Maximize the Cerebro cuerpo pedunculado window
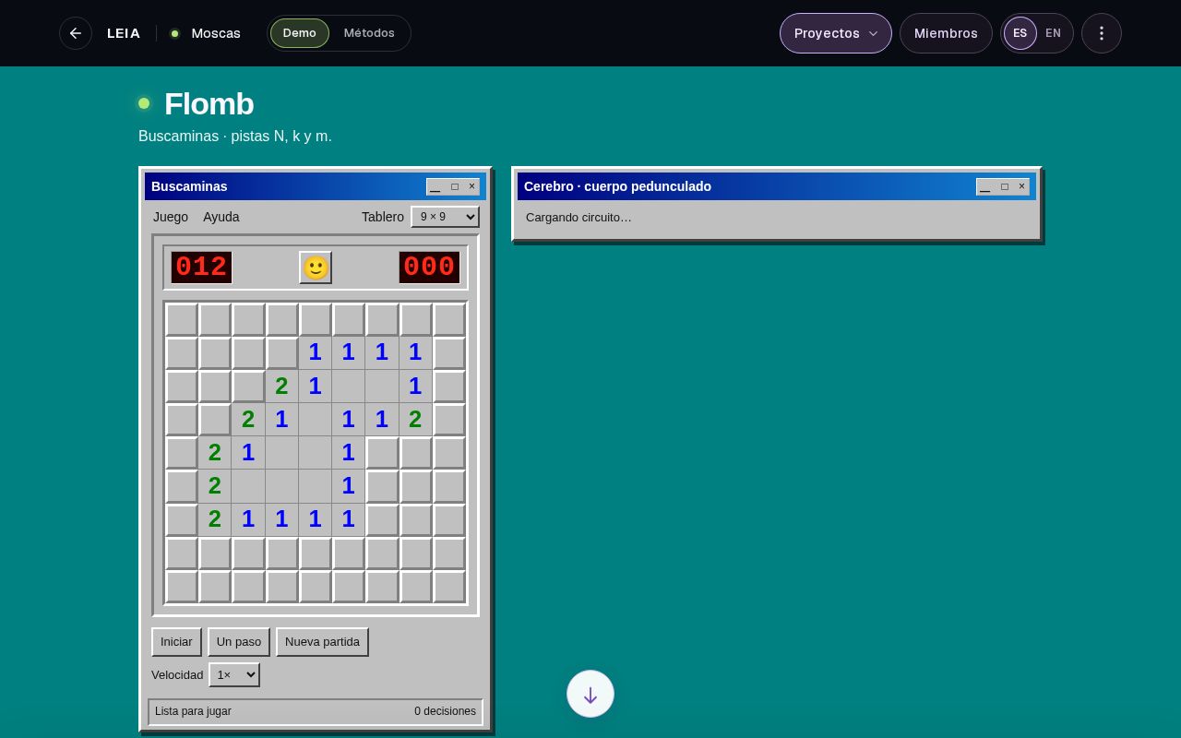 tap(1004, 186)
